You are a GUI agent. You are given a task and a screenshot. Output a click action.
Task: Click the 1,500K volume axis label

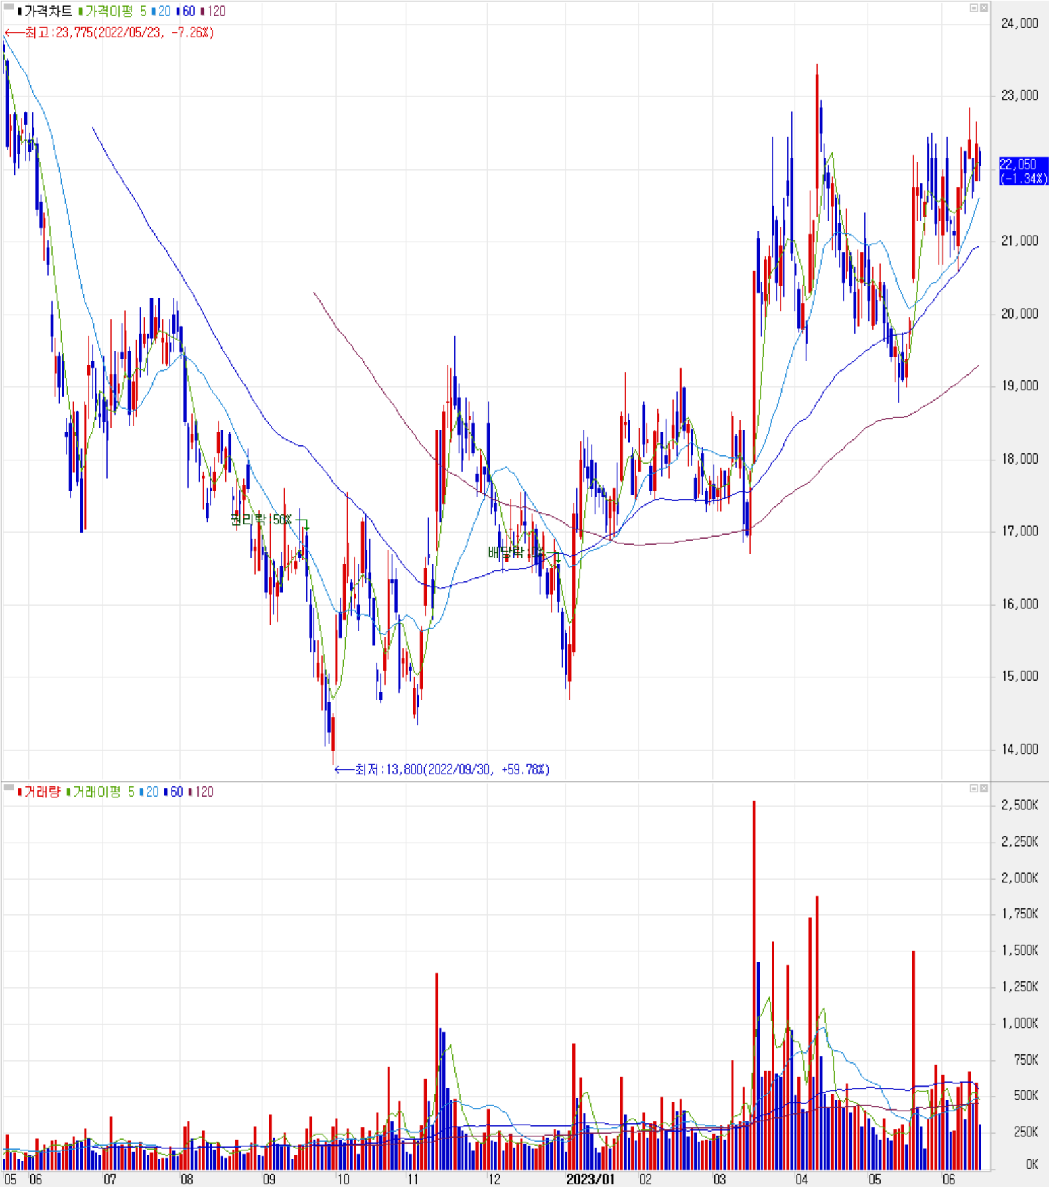pyautogui.click(x=1019, y=951)
